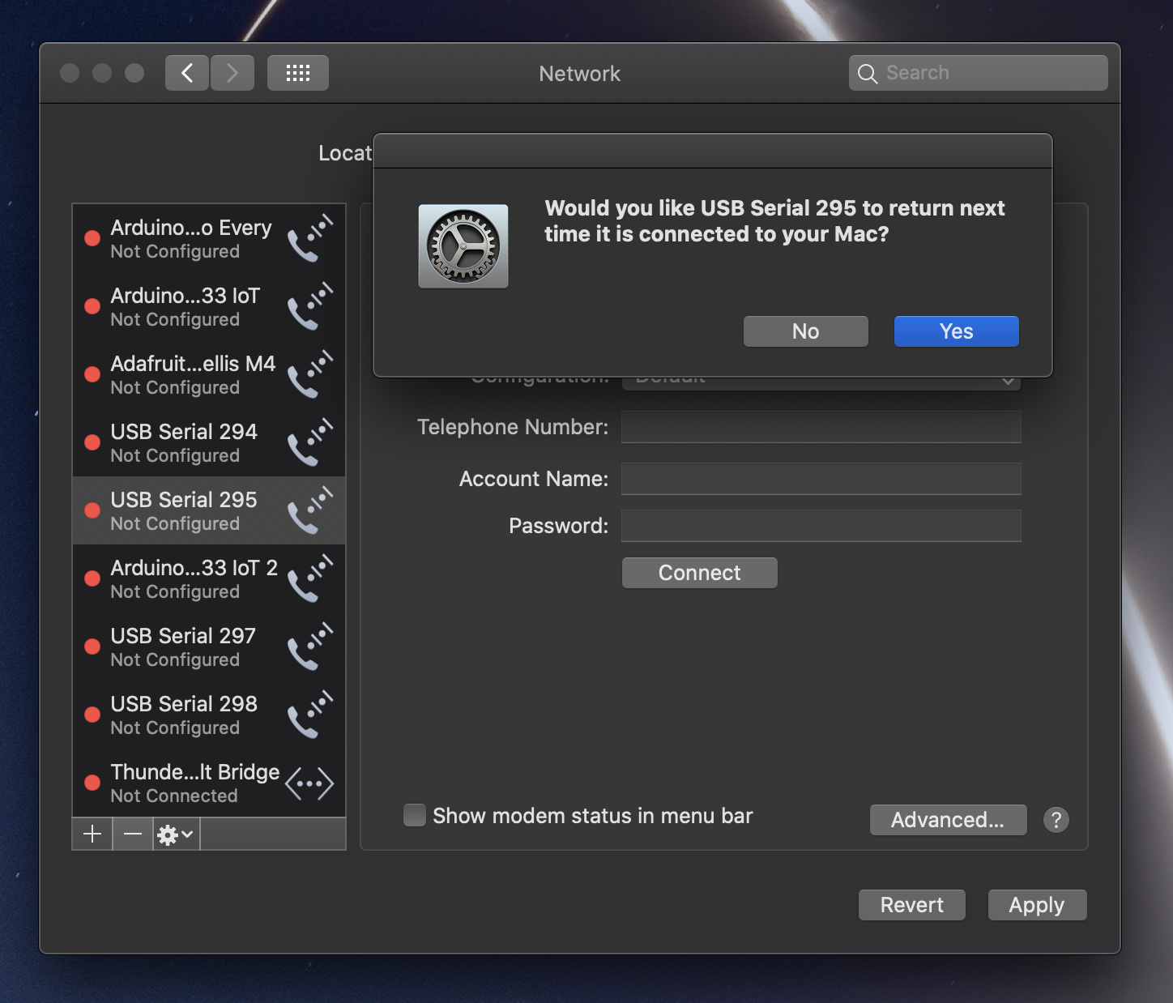Decline with the No button
Image resolution: width=1173 pixels, height=1003 pixels.
point(805,331)
